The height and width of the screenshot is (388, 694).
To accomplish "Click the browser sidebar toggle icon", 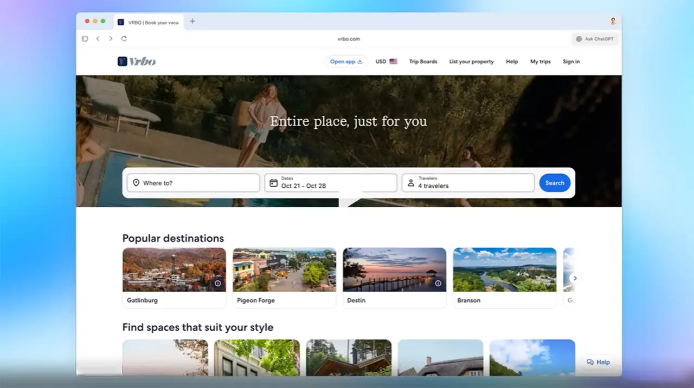I will click(x=85, y=38).
